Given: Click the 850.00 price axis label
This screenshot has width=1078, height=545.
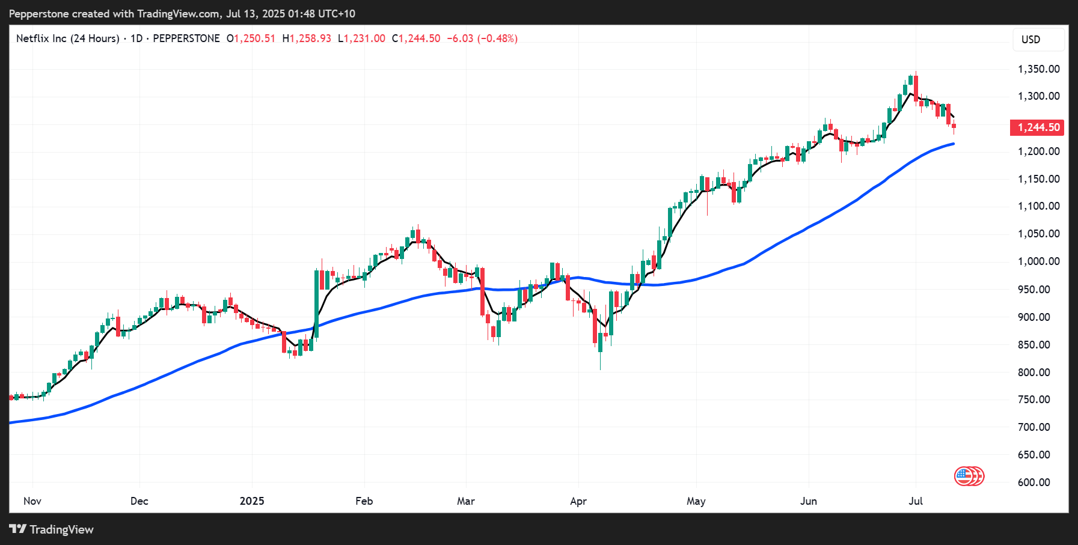Looking at the screenshot, I should pos(1034,345).
